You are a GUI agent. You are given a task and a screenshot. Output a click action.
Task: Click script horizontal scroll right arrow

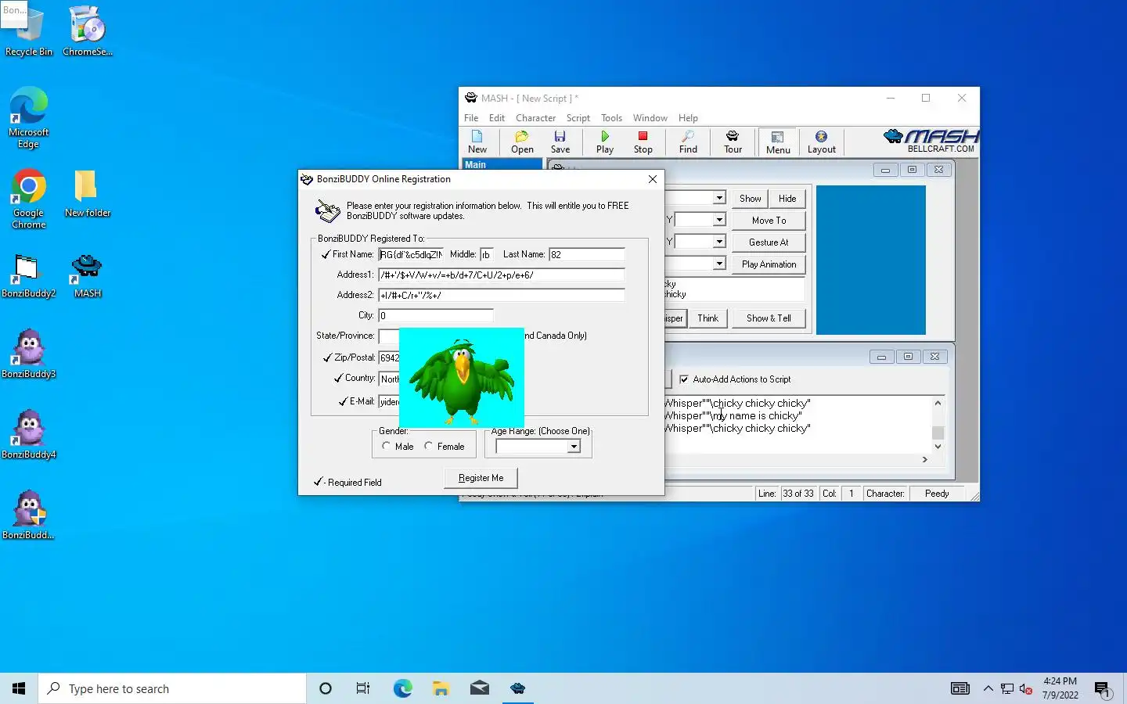click(924, 460)
